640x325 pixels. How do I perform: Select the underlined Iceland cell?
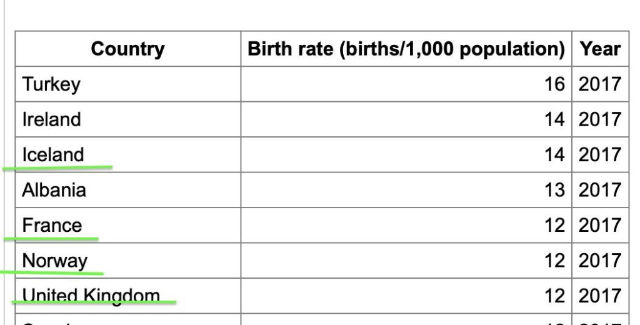(127, 155)
